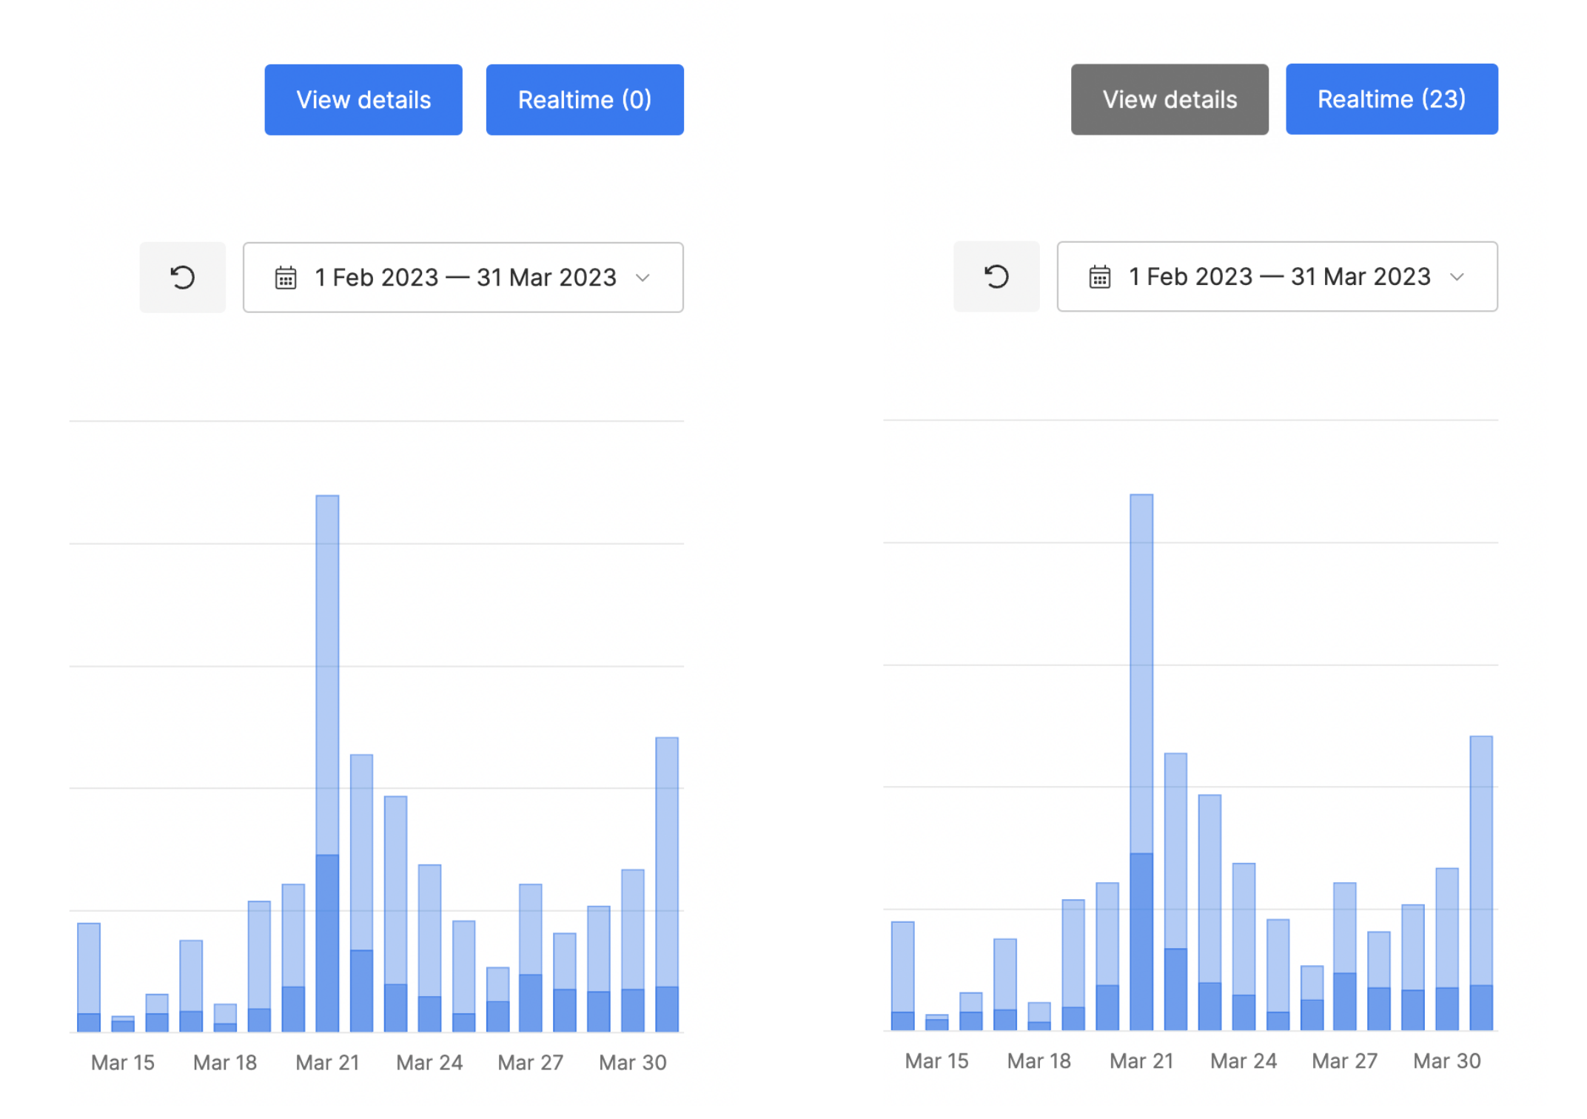Click the calendar icon in the left date picker
This screenshot has height=1119, width=1587.
pyautogui.click(x=285, y=277)
